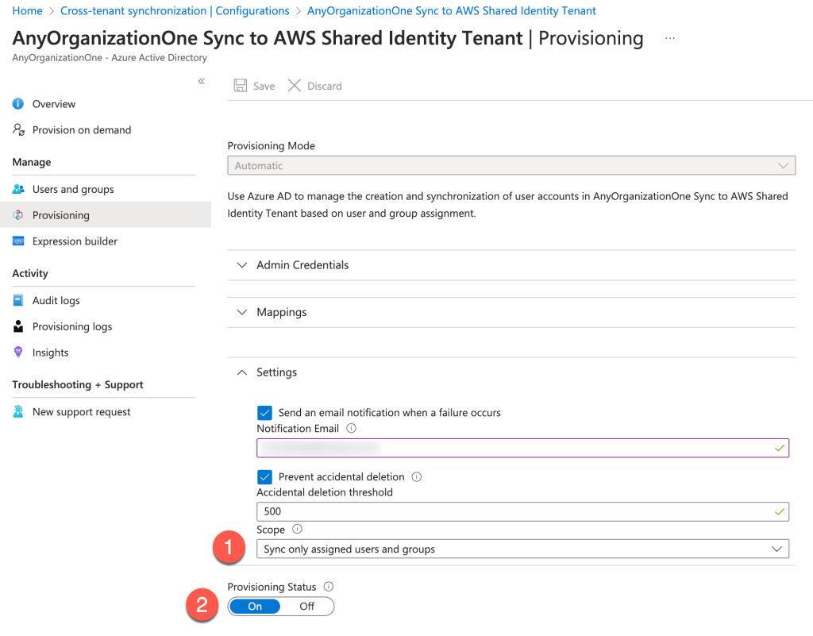Uncheck the email failure notification checkbox

(264, 413)
